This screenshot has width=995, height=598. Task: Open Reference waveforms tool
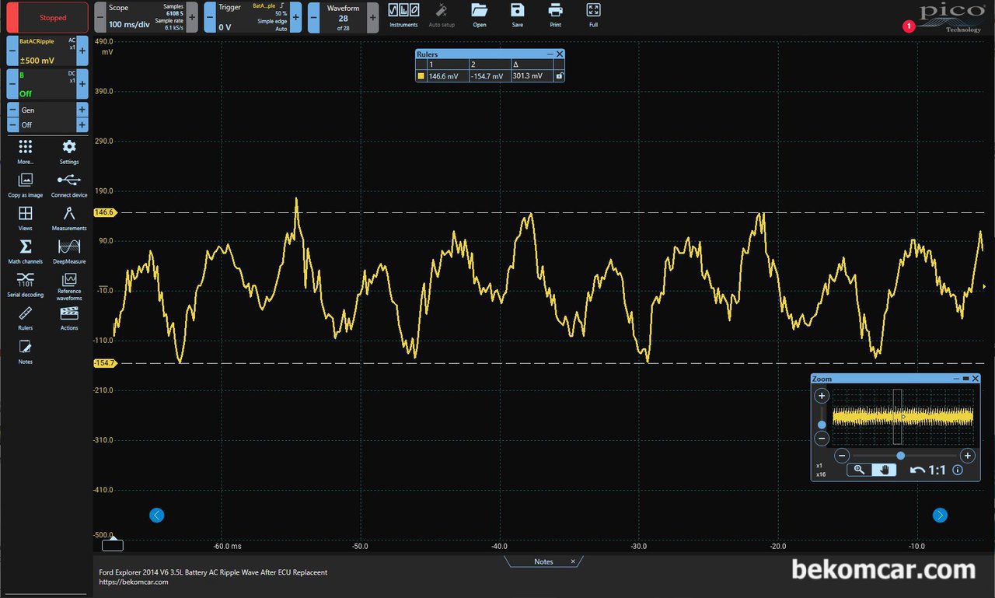[x=69, y=286]
